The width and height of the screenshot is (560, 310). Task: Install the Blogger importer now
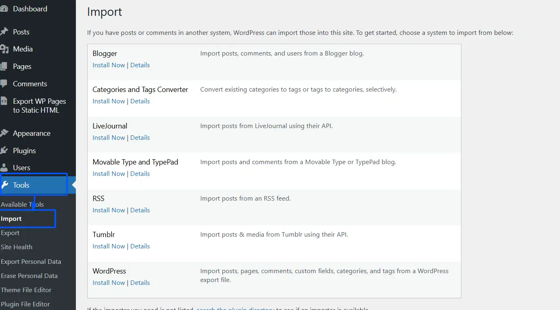pos(109,65)
